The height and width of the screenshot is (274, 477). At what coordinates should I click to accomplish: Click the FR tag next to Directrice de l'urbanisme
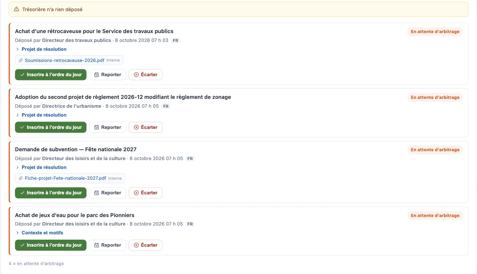click(x=166, y=107)
